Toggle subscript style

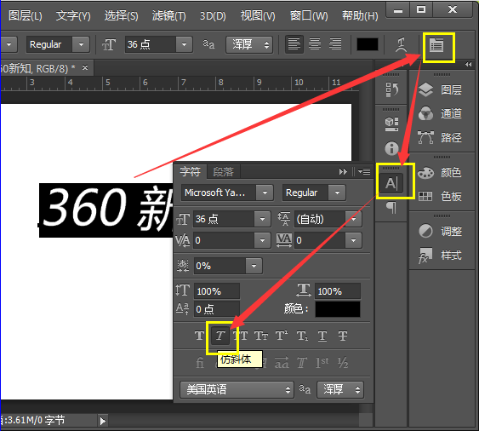point(302,336)
